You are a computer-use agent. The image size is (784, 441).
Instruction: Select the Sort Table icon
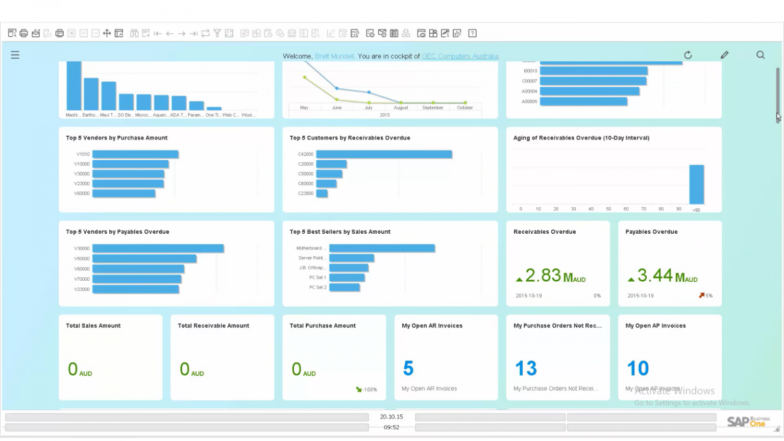(x=229, y=33)
